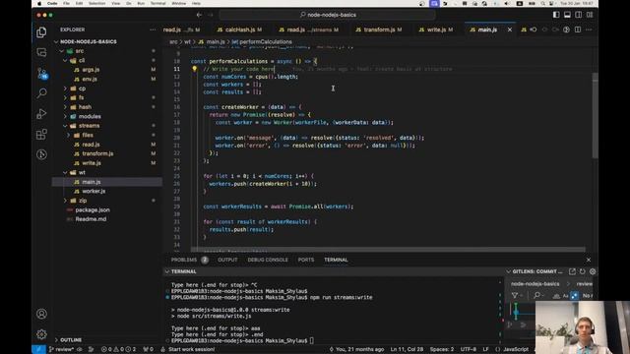
Task: Click the macOS volume icon
Action: click(x=507, y=4)
